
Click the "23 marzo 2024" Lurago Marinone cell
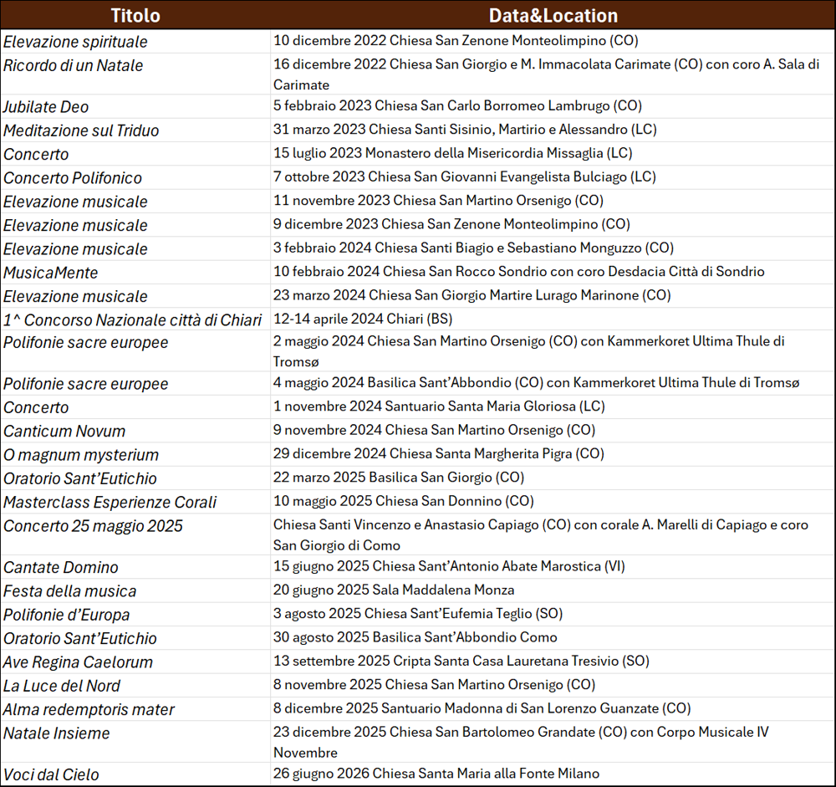click(x=553, y=295)
